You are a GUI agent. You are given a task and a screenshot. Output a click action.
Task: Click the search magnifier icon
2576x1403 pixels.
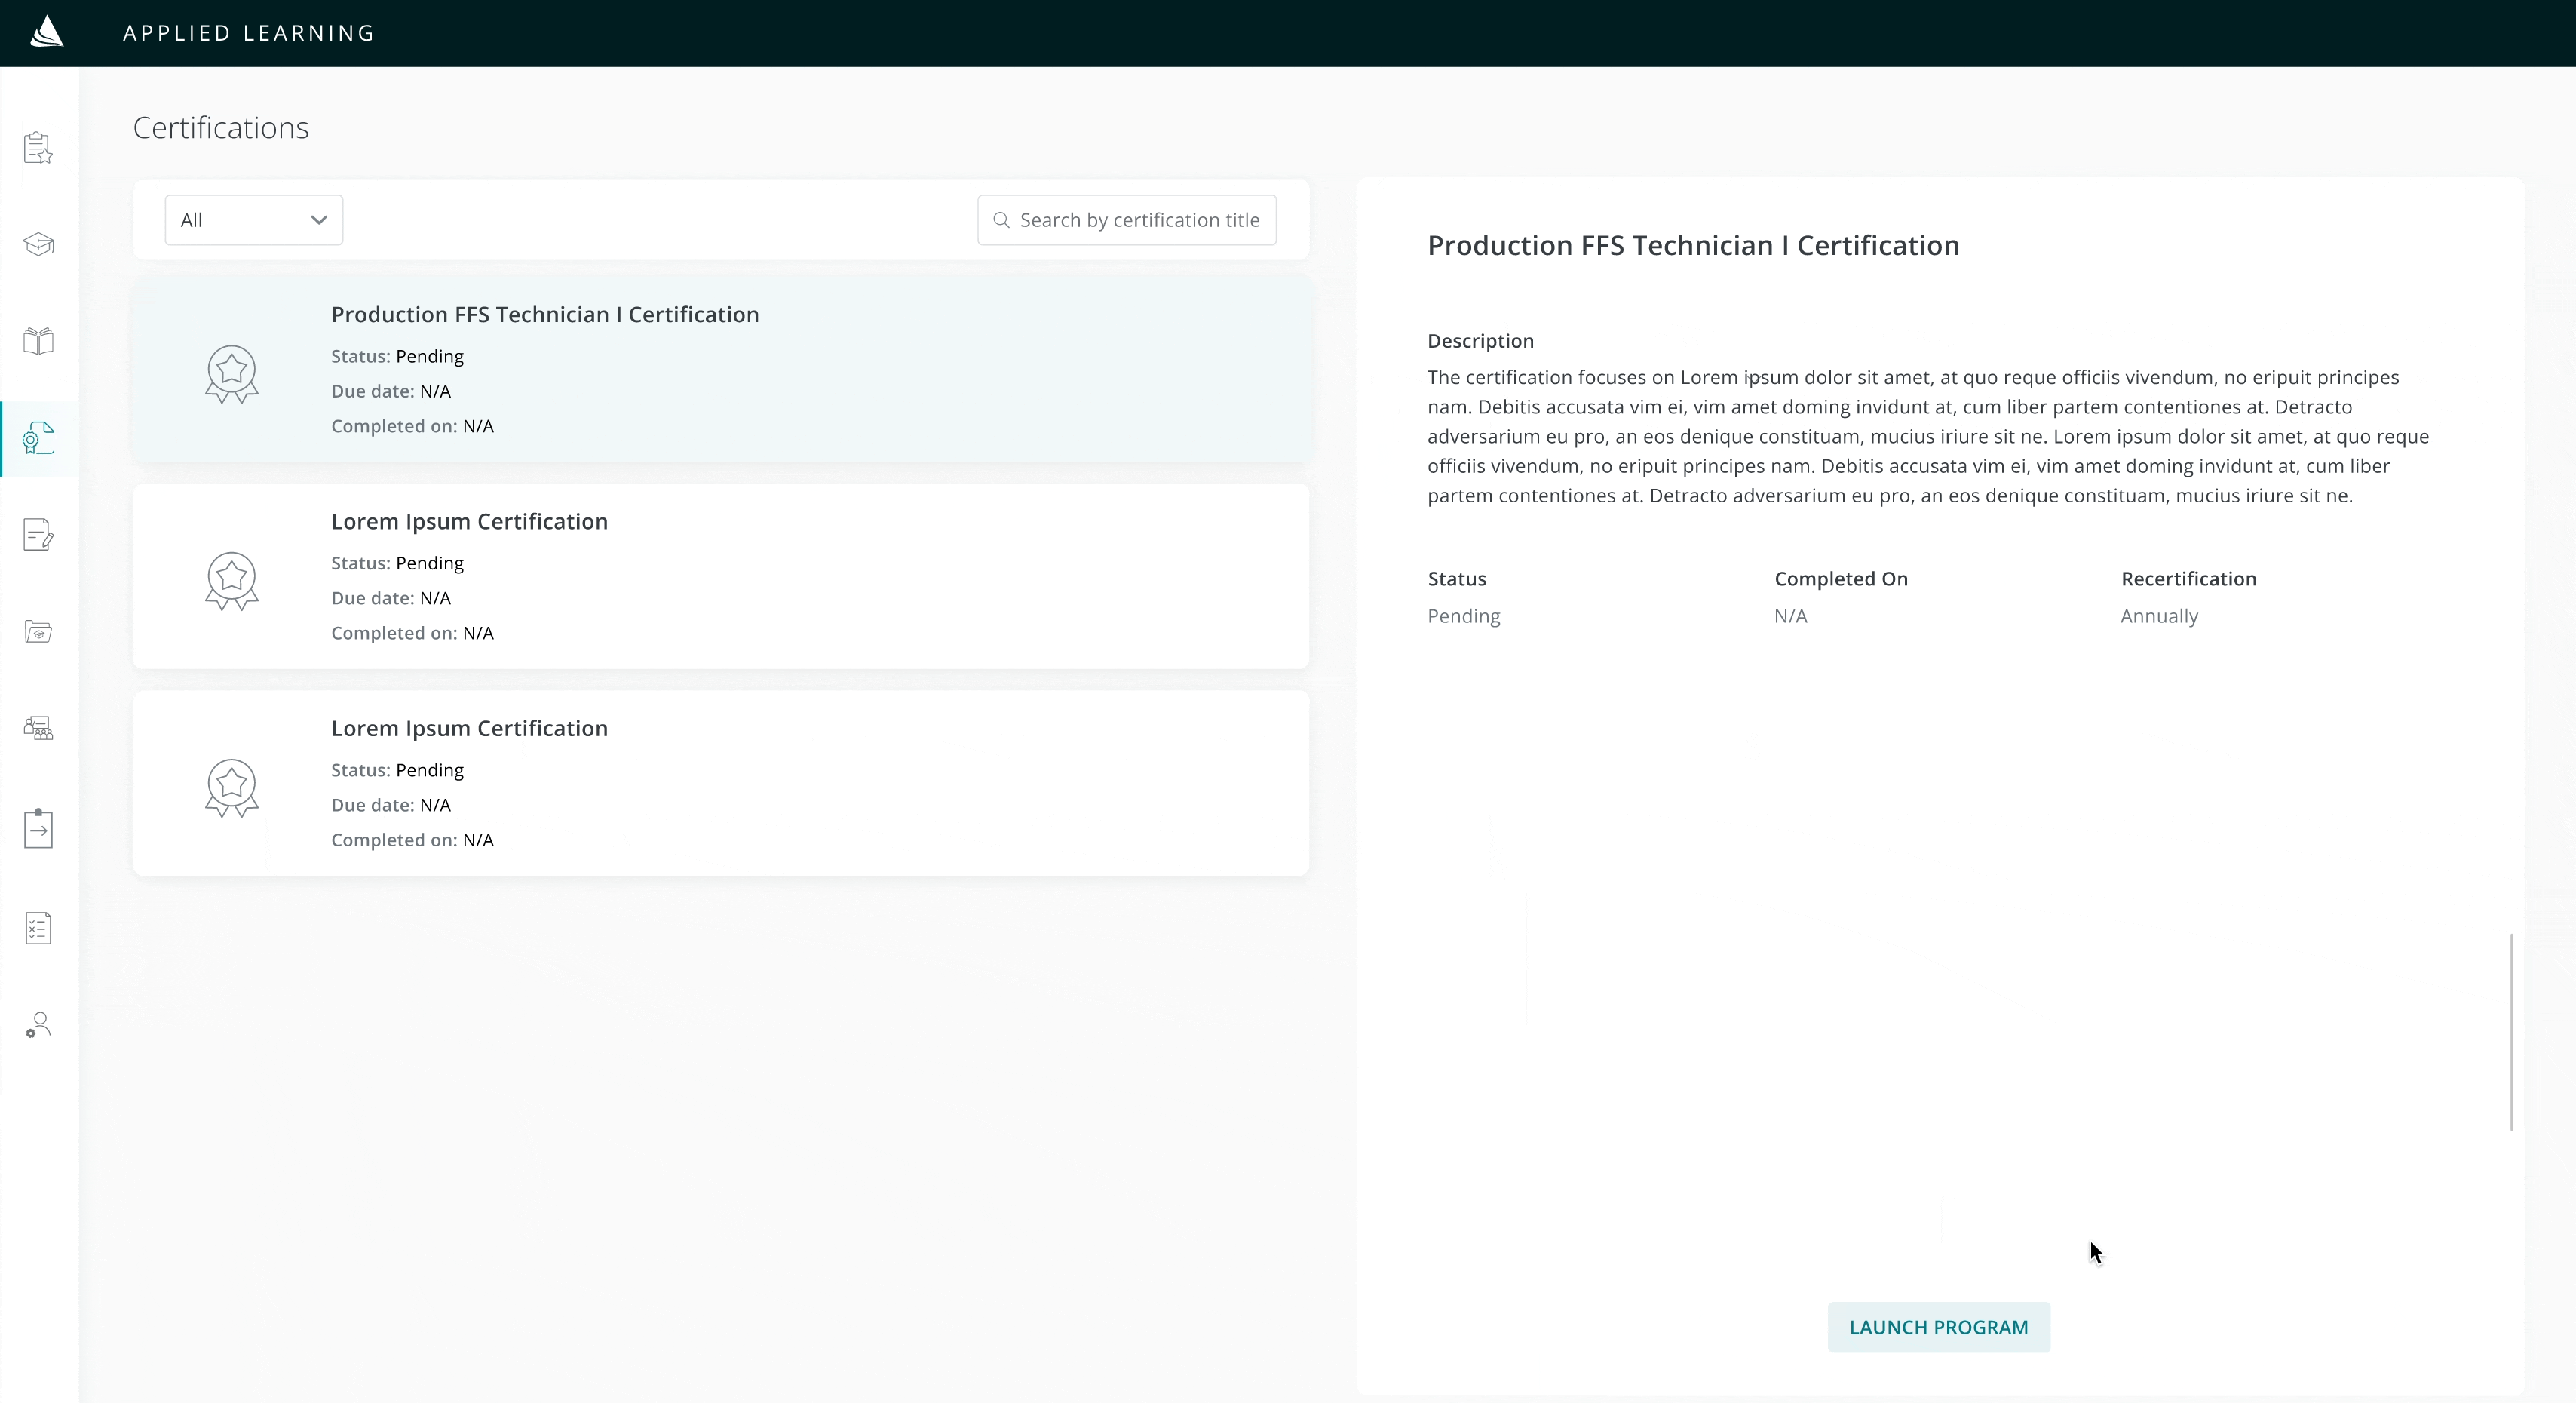[x=1001, y=220]
